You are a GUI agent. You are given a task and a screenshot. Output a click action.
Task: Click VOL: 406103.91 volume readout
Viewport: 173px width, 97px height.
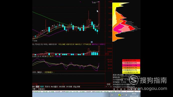click(50, 44)
